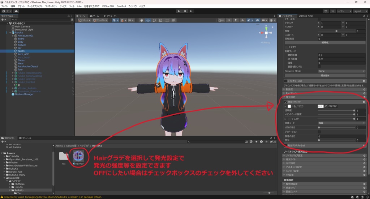The width and height of the screenshot is (370, 199).
Task: Toggle the 裏面を影にする checkbox
Action: click(x=319, y=67)
